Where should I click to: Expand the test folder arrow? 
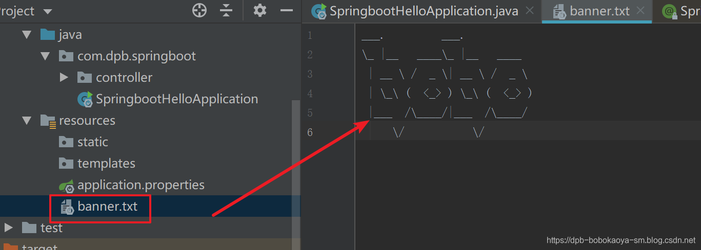click(9, 227)
